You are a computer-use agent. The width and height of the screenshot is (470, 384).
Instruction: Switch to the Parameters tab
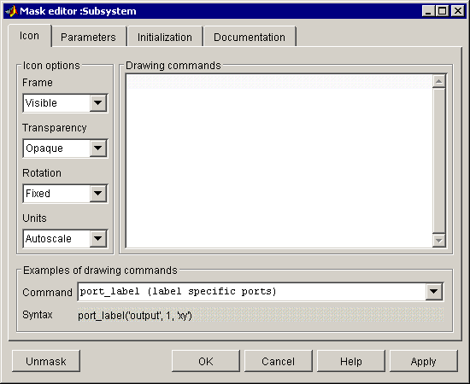(88, 37)
